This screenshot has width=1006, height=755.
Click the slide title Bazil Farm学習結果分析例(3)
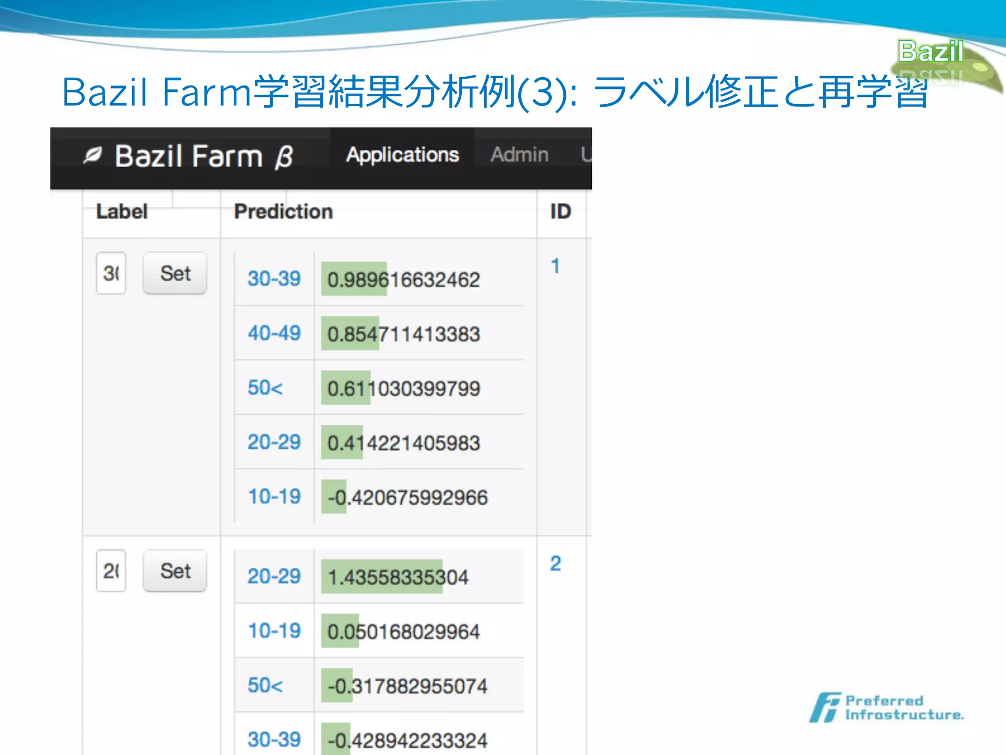click(x=319, y=92)
